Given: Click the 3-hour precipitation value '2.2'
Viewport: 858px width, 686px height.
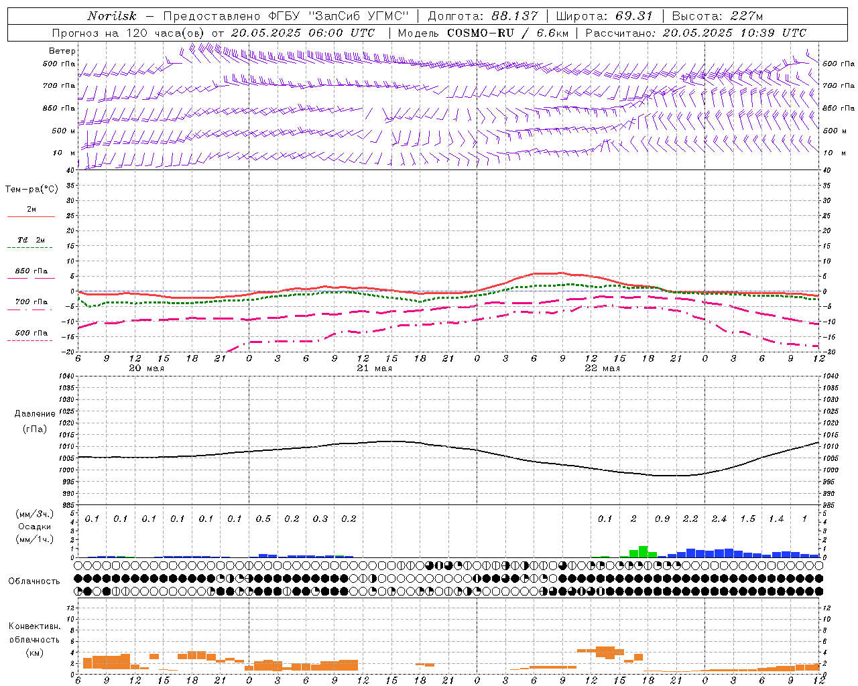Looking at the screenshot, I should [690, 519].
